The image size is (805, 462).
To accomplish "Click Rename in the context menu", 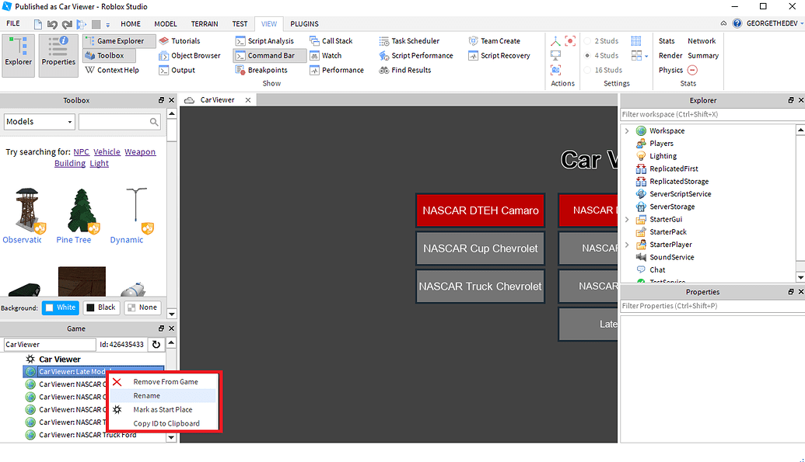I will coord(146,395).
